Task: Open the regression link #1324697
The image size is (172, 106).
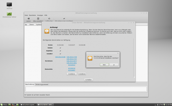Action: (72, 70)
